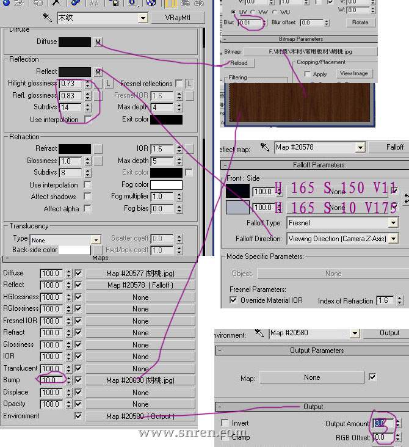Screen dimensions: 409x447
Task: Click the View Image button
Action: (353, 73)
